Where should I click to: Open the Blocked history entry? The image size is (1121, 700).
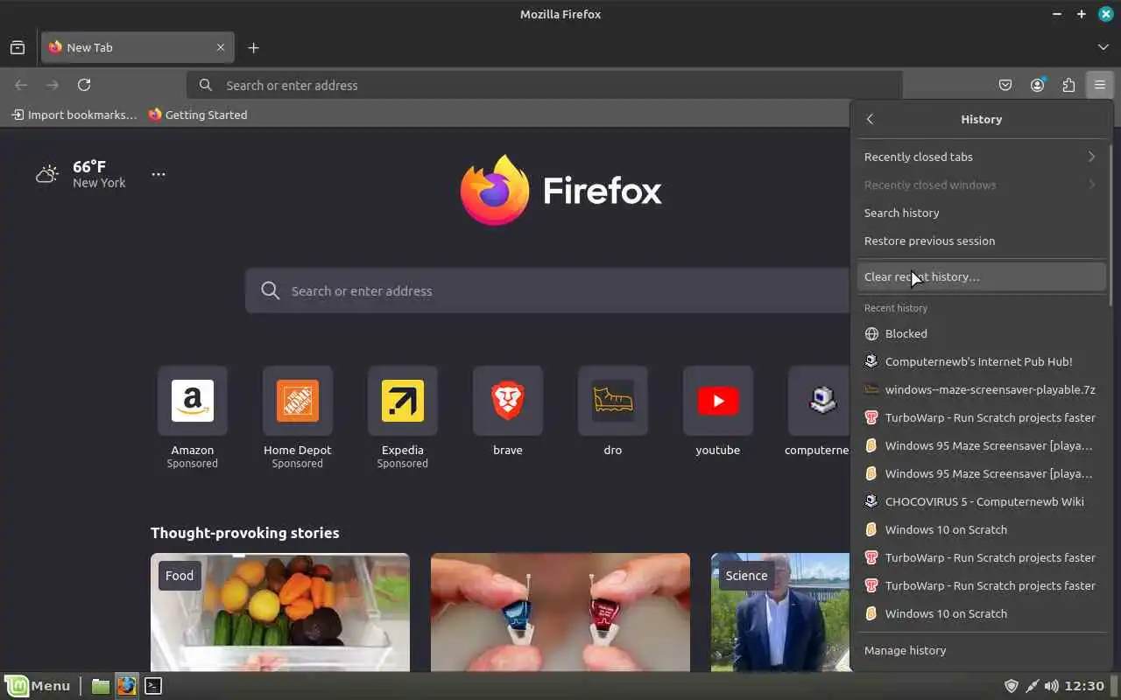[981, 333]
